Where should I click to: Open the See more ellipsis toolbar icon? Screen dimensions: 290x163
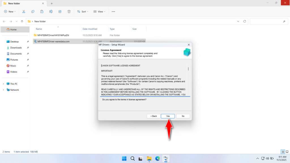click(113, 11)
